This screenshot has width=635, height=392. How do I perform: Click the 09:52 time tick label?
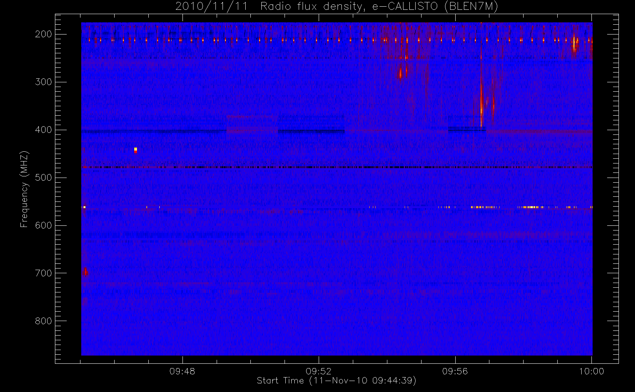319,371
